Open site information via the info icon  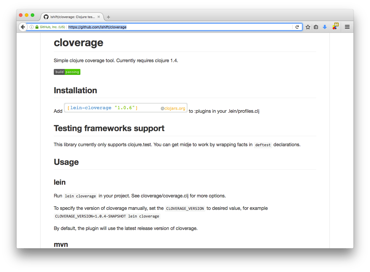32,27
